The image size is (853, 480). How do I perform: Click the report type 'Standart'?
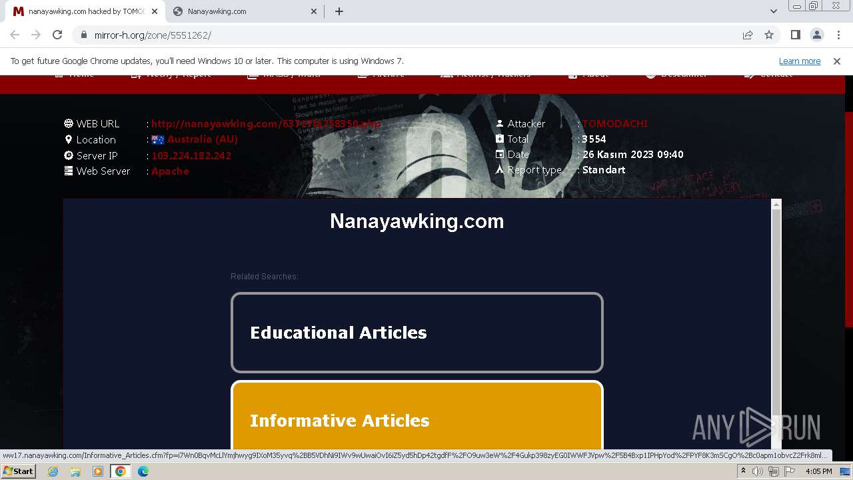point(604,169)
